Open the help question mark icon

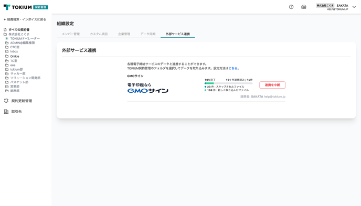[x=291, y=7]
